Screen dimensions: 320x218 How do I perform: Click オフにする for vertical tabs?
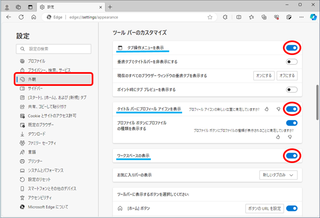pos(287,76)
